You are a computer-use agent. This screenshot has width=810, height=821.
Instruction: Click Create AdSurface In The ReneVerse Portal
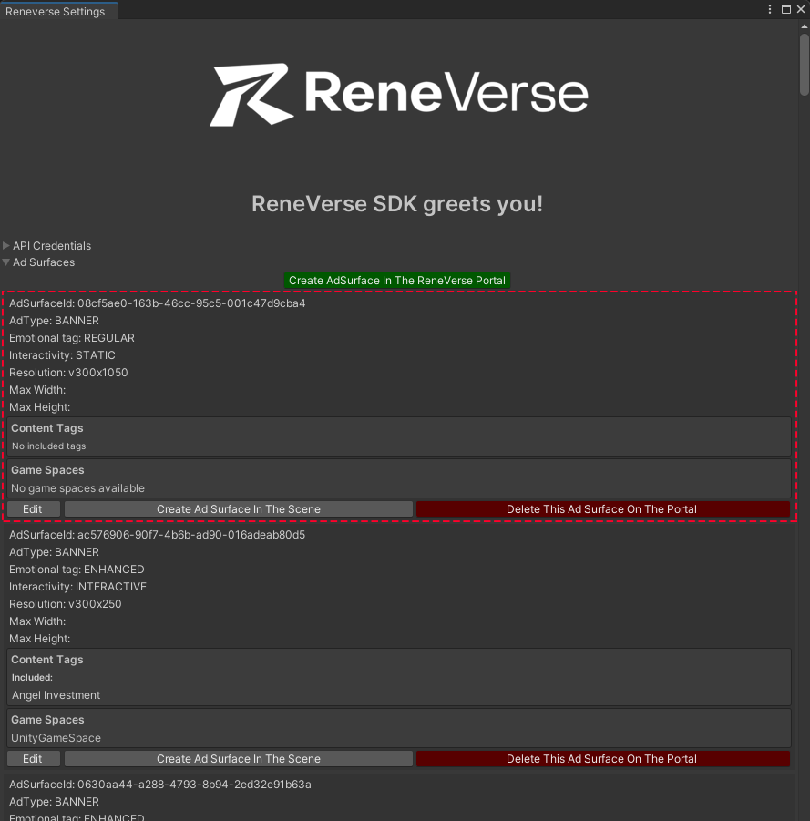[397, 280]
